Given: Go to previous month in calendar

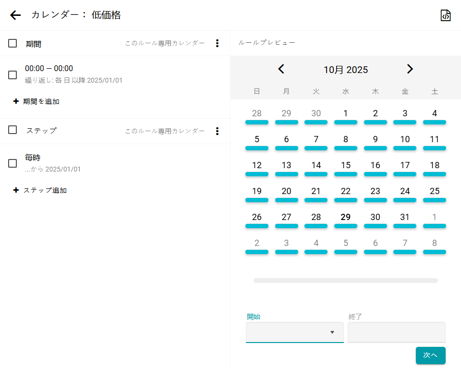Looking at the screenshot, I should (x=281, y=69).
